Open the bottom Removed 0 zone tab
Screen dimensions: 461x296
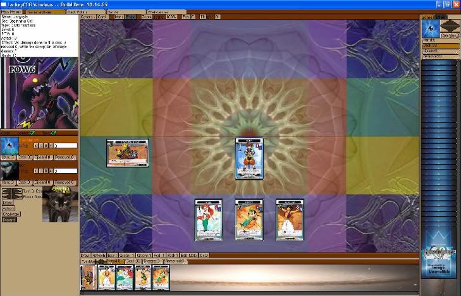pyautogui.click(x=175, y=261)
